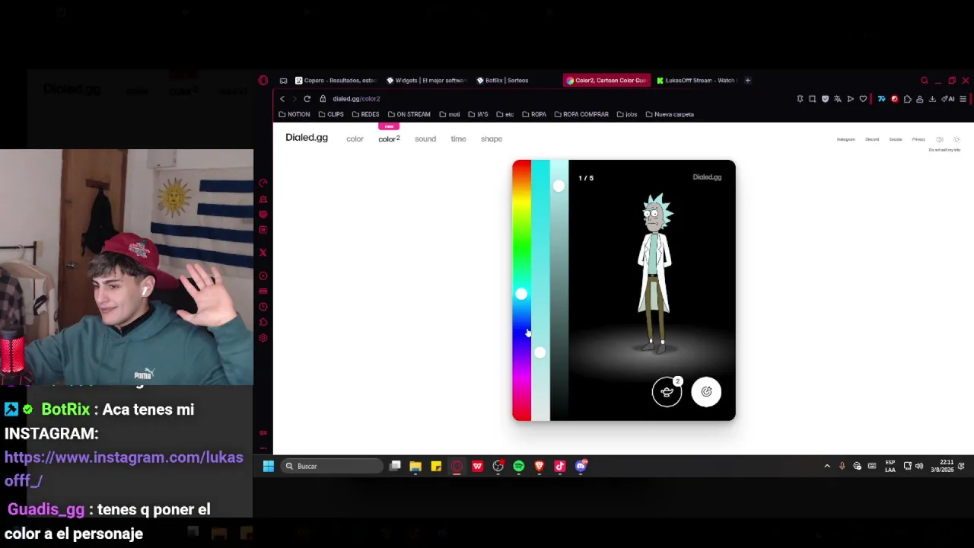Viewport: 974px width, 548px height.
Task: Show hidden system tray icons
Action: pos(827,467)
